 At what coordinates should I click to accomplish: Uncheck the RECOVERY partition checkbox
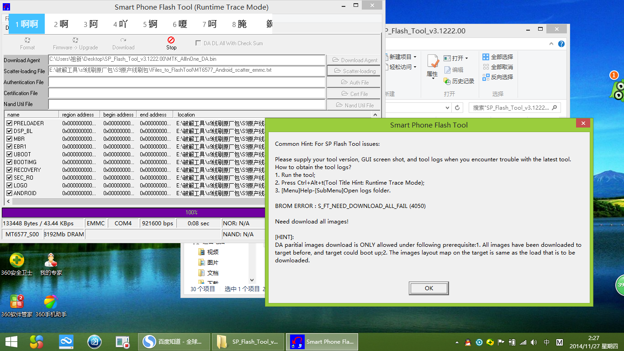pyautogui.click(x=10, y=170)
